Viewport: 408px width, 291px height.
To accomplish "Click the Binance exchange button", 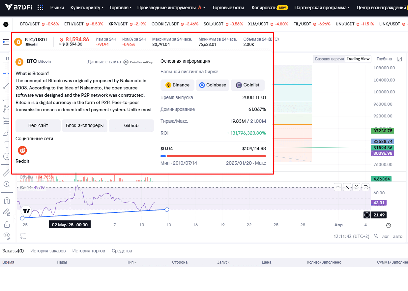I will 177,85.
